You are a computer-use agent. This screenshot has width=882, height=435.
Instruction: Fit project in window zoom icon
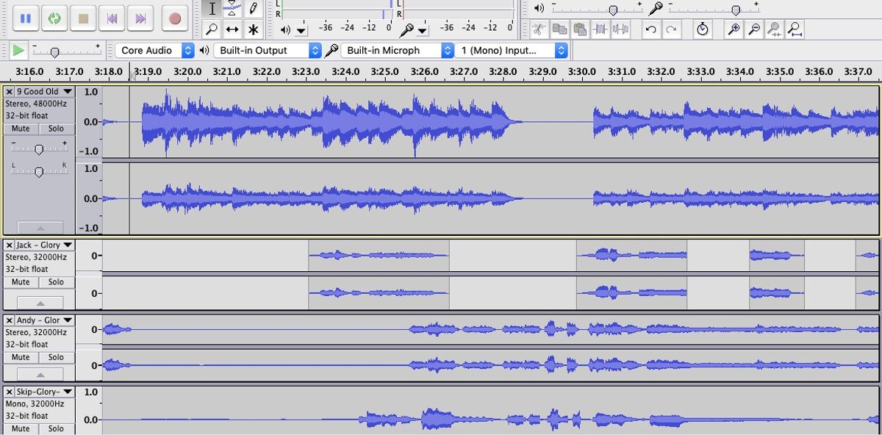pos(795,29)
